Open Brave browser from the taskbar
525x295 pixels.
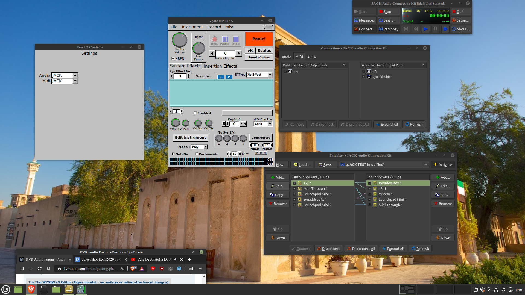point(31,289)
